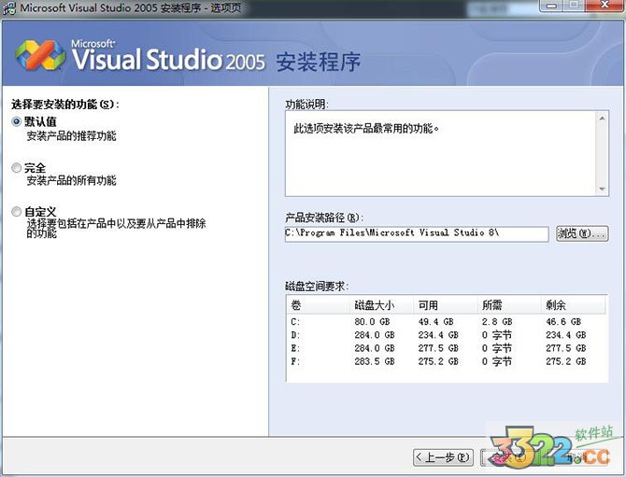Click the Visual Studio logo icon in banner
626x477 pixels.
(40, 55)
